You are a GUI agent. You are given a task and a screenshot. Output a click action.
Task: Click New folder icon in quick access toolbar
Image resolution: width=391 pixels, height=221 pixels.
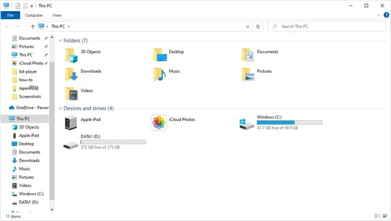pyautogui.click(x=25, y=6)
